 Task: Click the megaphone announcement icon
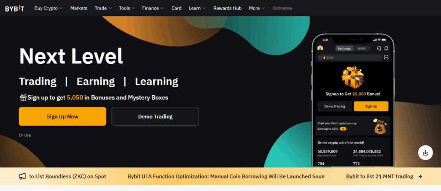click(x=22, y=176)
